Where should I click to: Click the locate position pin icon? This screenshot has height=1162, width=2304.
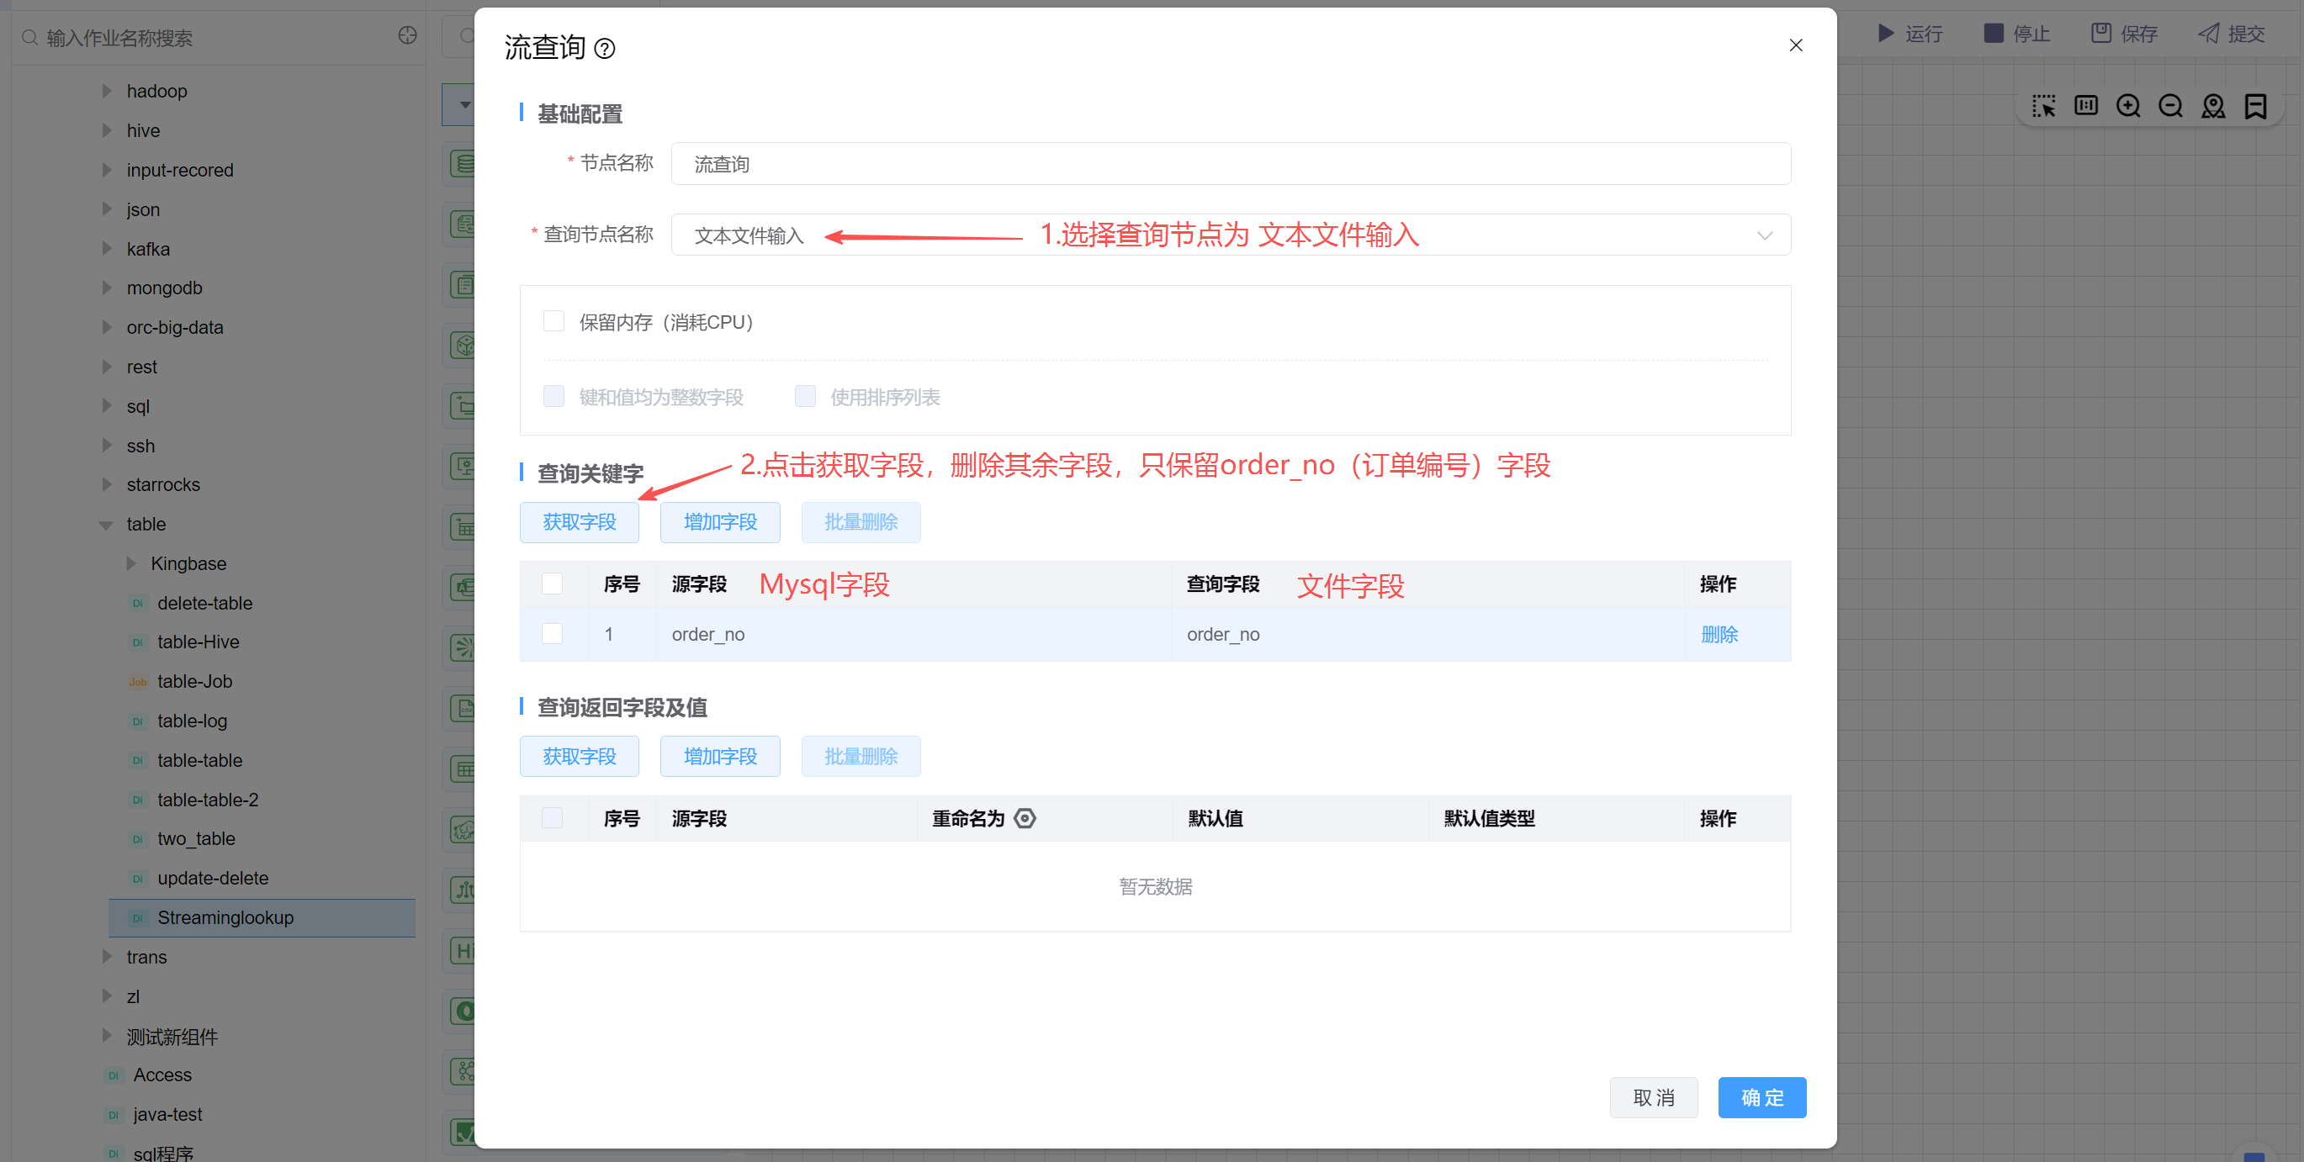[x=2213, y=107]
